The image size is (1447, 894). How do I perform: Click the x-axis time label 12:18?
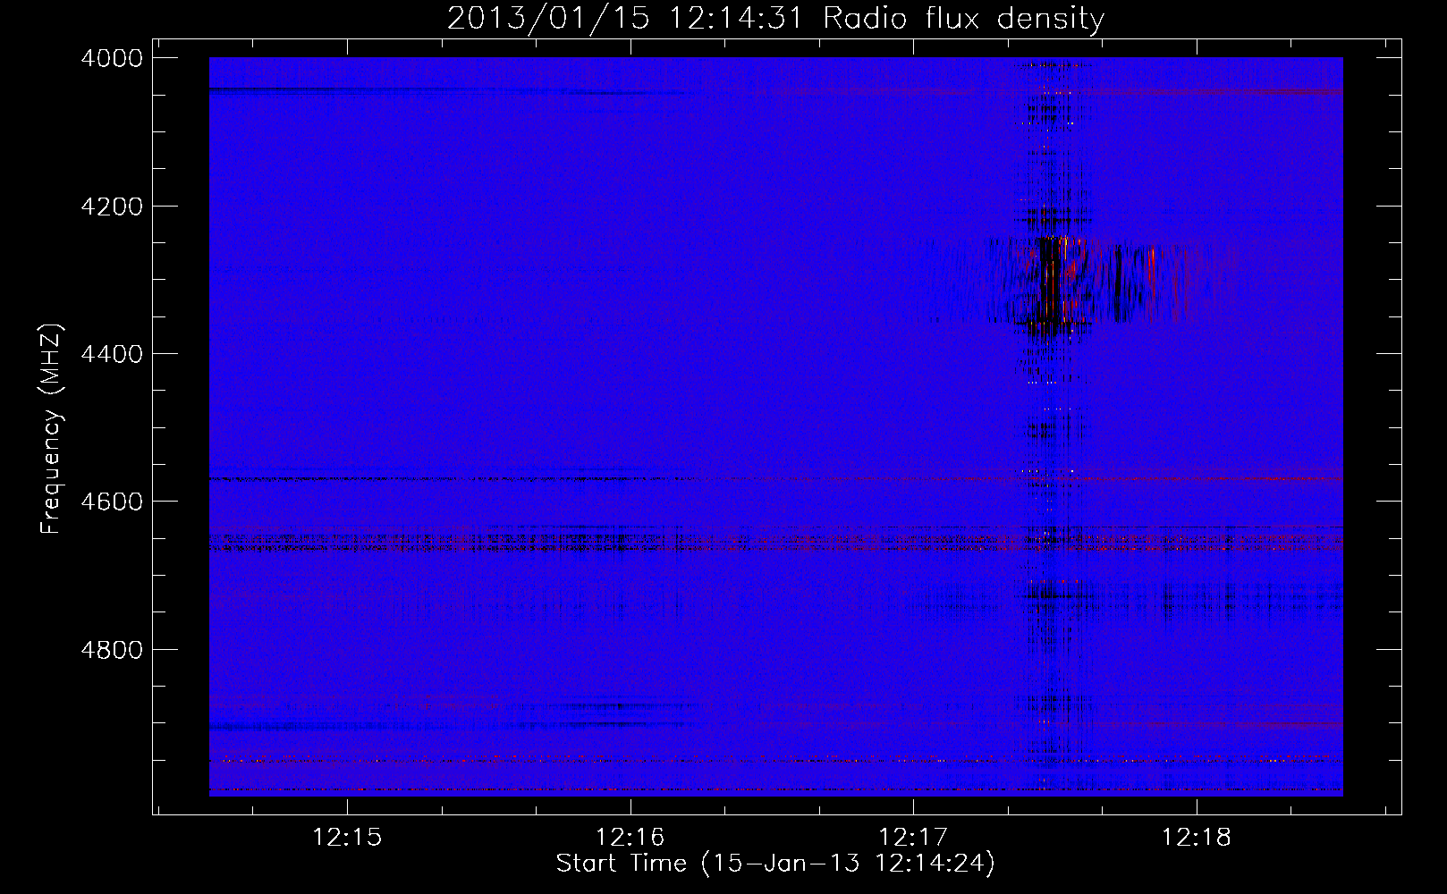pyautogui.click(x=1196, y=837)
